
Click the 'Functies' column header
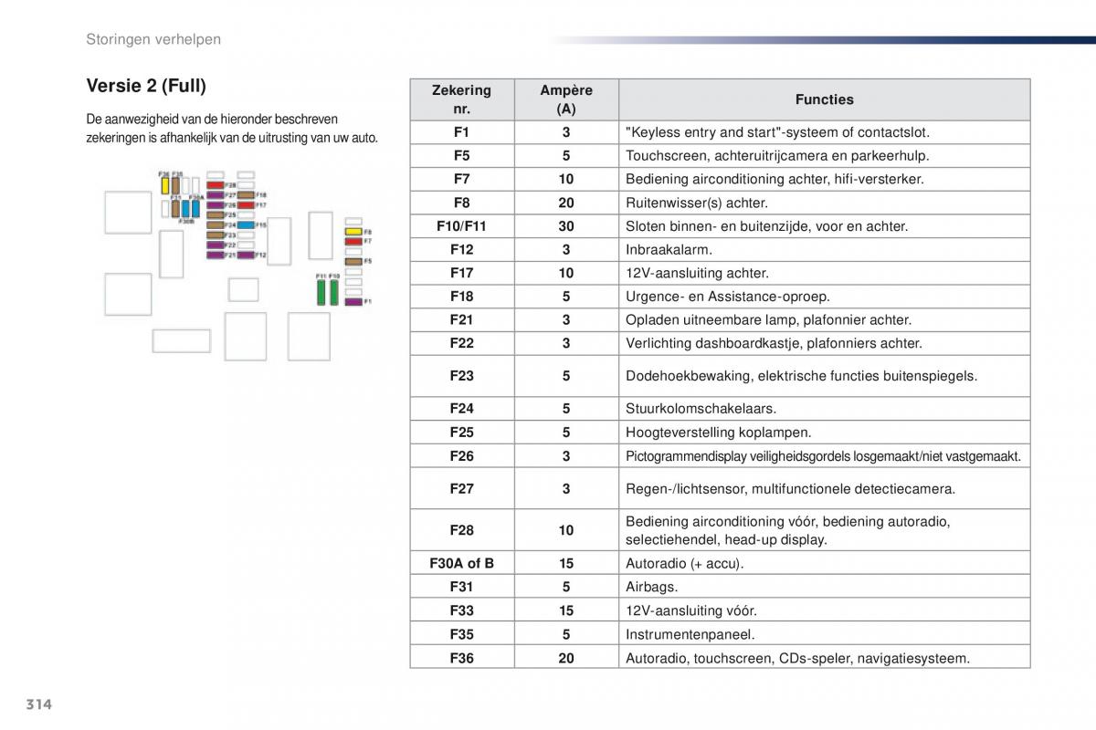(x=825, y=99)
